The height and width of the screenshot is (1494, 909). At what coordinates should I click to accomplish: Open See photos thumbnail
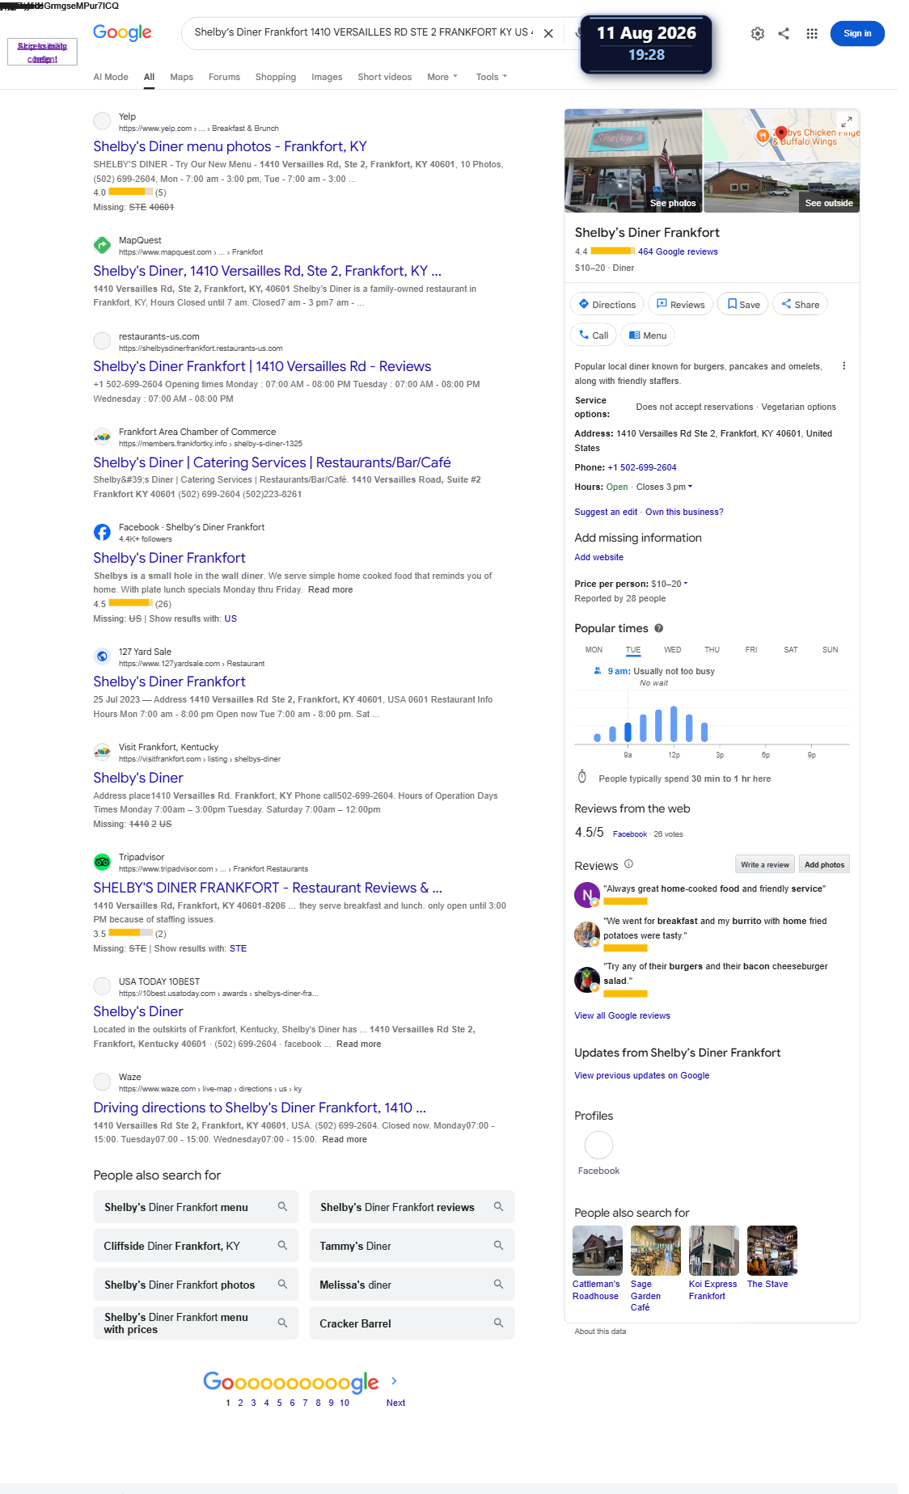click(x=633, y=160)
